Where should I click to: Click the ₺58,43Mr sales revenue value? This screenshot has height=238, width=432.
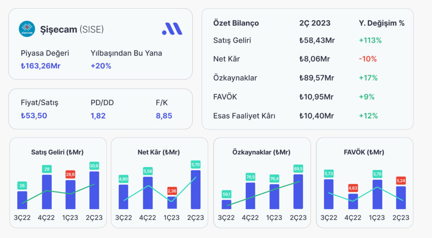coord(317,41)
